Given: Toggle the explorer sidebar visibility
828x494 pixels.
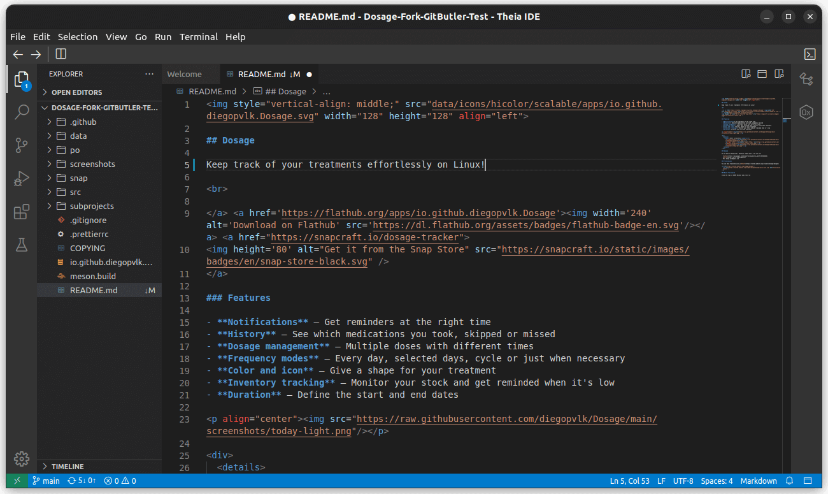Looking at the screenshot, I should (61, 54).
